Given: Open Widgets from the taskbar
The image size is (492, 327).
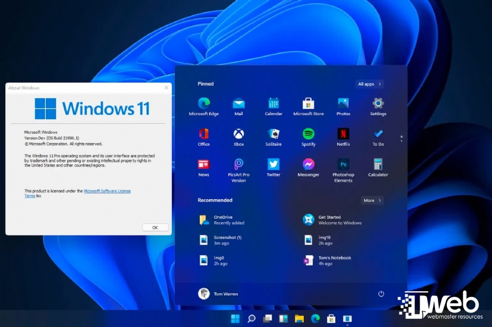Looking at the screenshot, I should pos(284,318).
